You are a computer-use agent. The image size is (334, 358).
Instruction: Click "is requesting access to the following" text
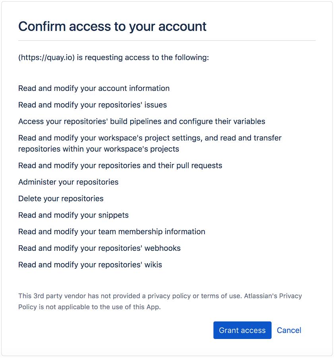pyautogui.click(x=143, y=58)
